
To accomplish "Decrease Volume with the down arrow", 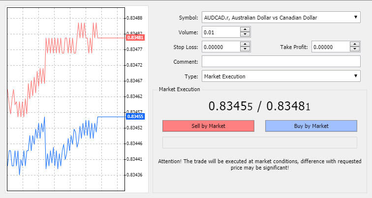I will (x=245, y=34).
